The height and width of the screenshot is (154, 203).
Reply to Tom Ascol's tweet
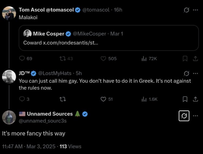click(x=22, y=59)
